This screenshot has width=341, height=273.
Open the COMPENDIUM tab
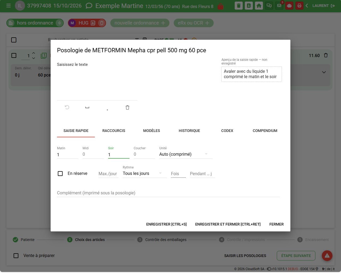pyautogui.click(x=265, y=131)
